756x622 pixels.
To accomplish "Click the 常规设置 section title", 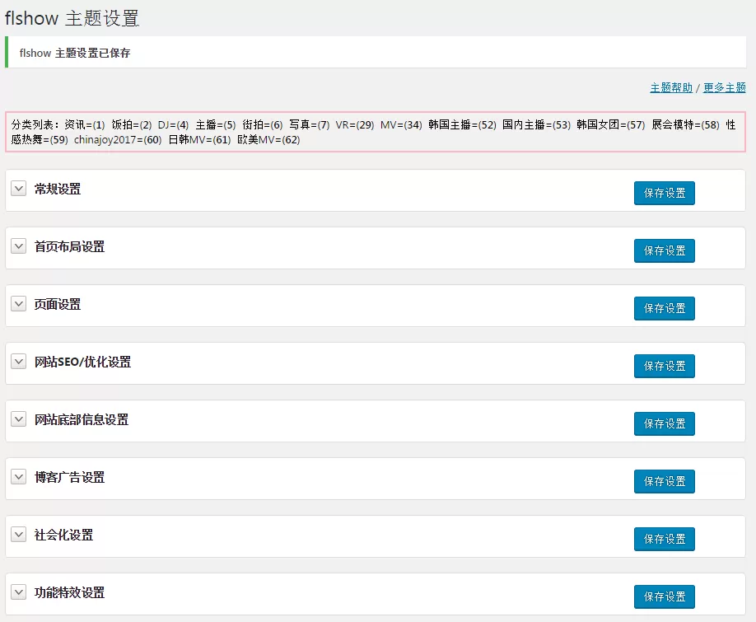I will point(58,189).
